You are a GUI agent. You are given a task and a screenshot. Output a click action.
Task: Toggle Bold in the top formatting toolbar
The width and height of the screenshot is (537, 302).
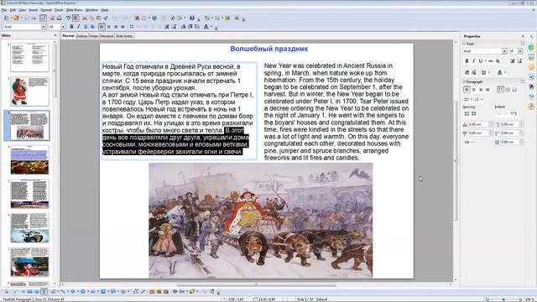71,27
